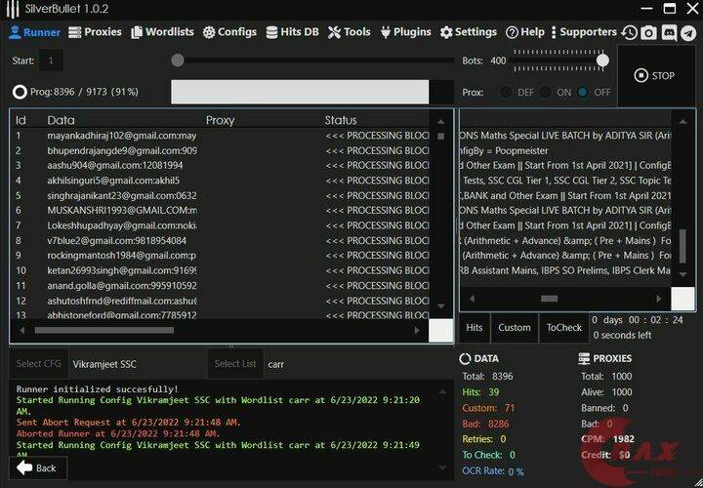Select the DEF proxy mode radio
Viewport: 703px width, 488px height.
[506, 93]
